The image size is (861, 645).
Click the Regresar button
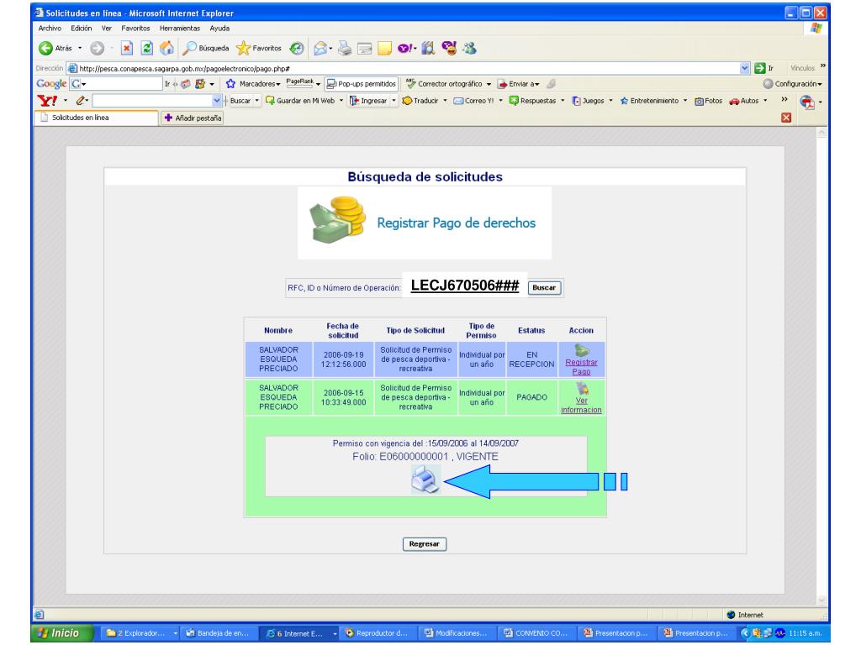tap(425, 544)
